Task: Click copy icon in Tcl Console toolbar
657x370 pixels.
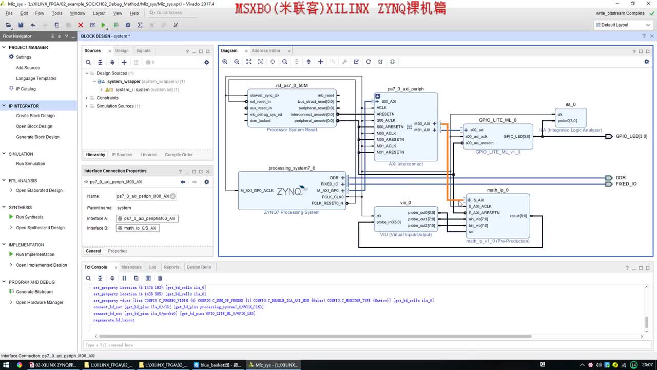Action: 136,278
